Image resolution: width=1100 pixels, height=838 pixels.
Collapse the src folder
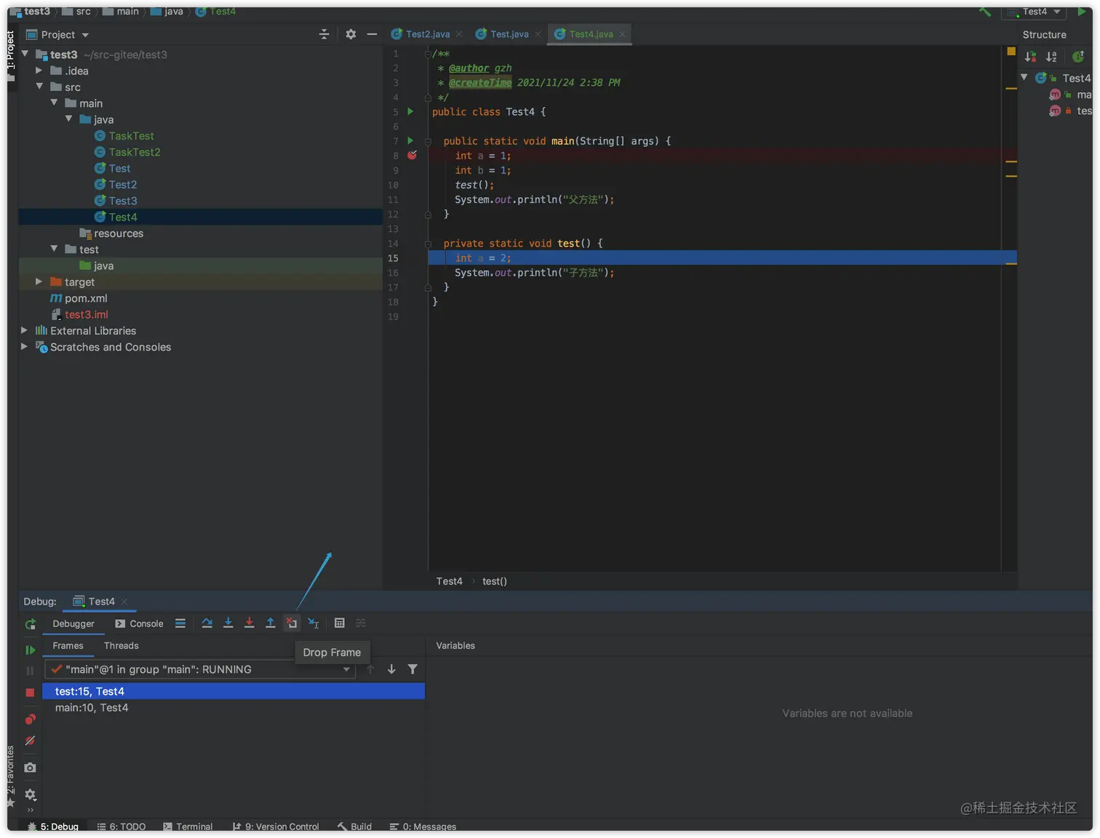[39, 87]
